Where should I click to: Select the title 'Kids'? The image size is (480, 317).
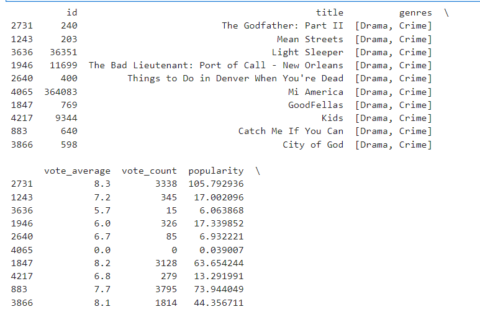[332, 118]
